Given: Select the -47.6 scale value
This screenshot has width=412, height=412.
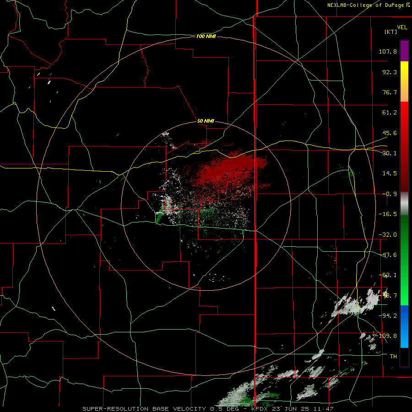Looking at the screenshot, I should pyautogui.click(x=388, y=255).
